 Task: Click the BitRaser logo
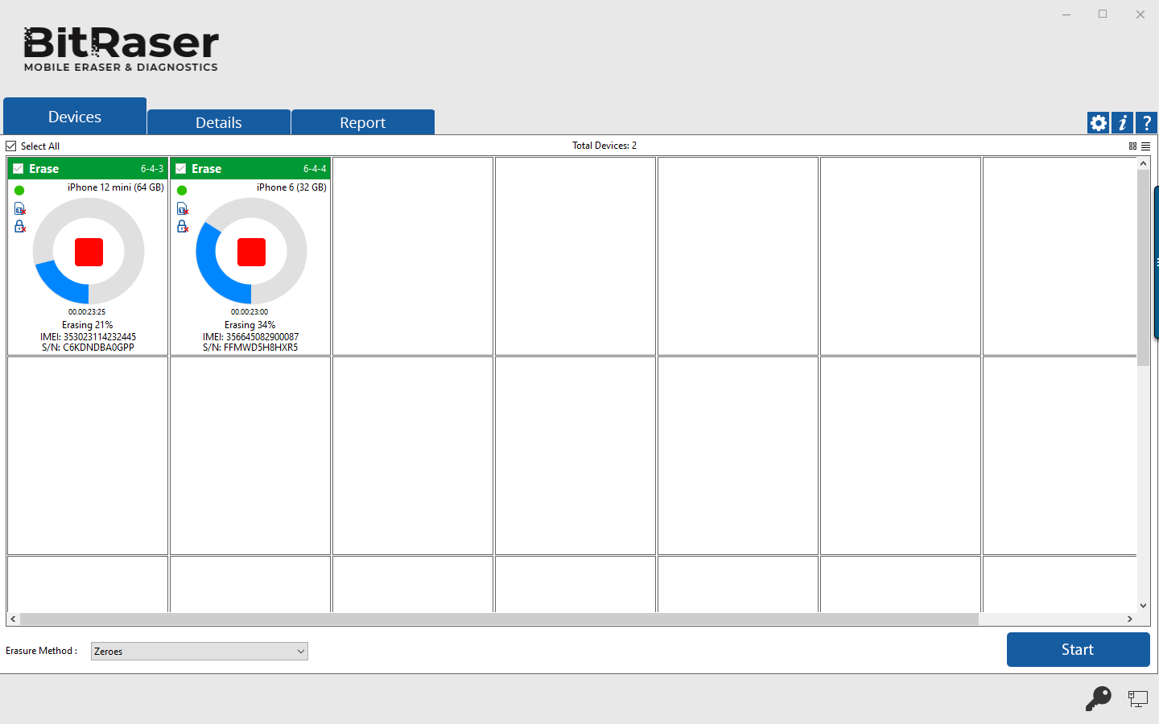(x=121, y=49)
